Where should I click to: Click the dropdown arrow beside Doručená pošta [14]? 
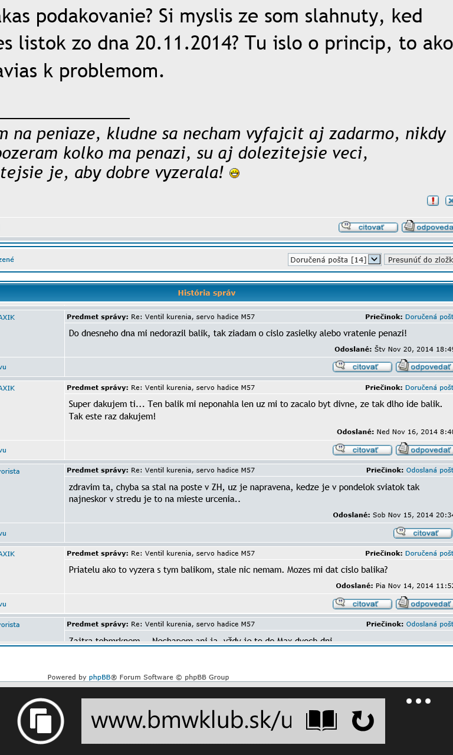[375, 260]
